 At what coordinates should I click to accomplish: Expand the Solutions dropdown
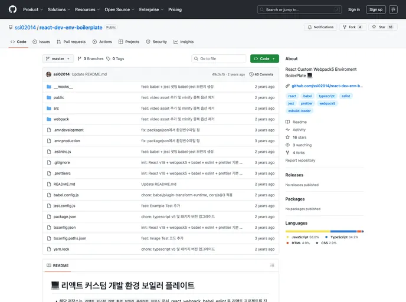click(x=59, y=9)
